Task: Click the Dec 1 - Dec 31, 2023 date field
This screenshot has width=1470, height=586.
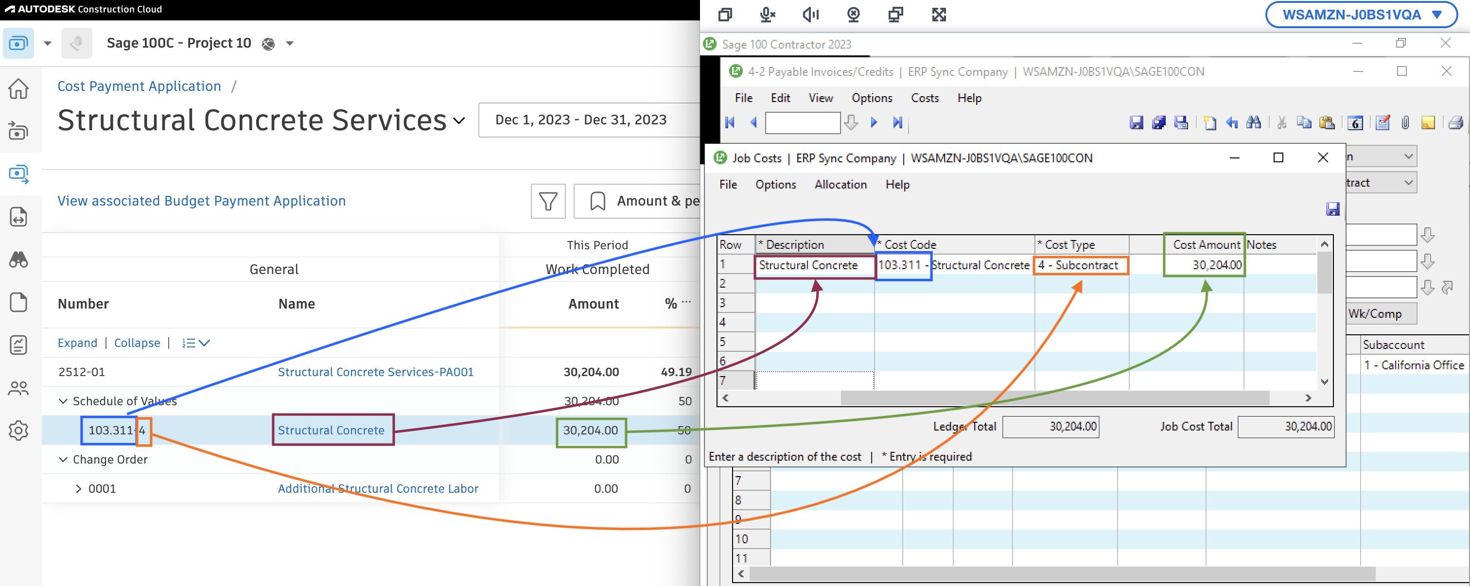Action: pos(589,120)
